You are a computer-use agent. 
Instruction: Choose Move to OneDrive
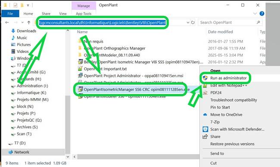click(x=226, y=115)
